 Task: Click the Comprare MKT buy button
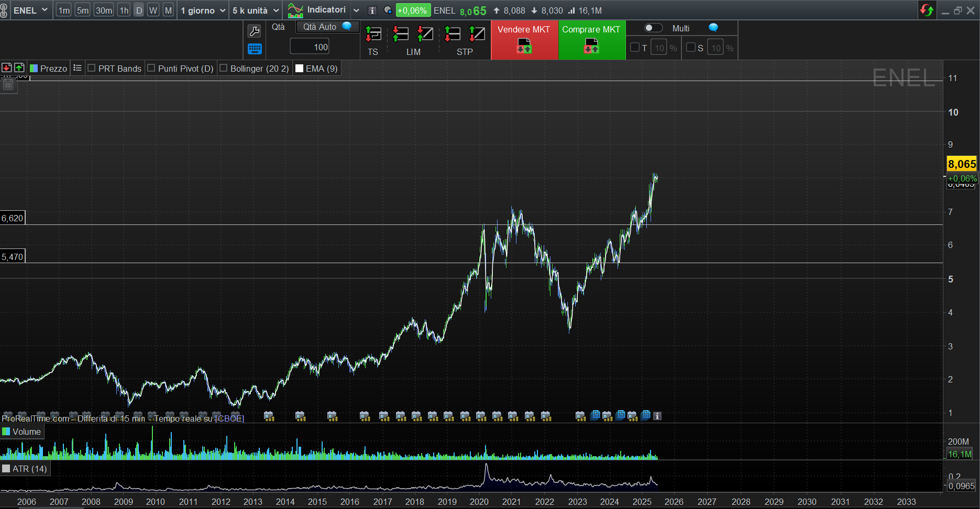[591, 40]
